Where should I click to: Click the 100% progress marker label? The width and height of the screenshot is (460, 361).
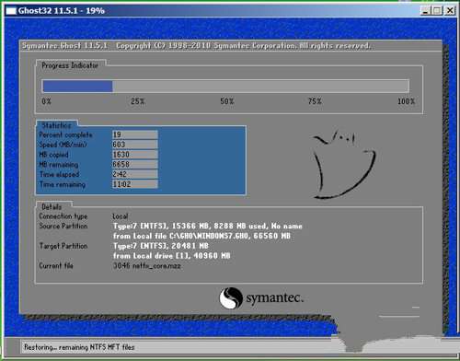click(x=406, y=101)
